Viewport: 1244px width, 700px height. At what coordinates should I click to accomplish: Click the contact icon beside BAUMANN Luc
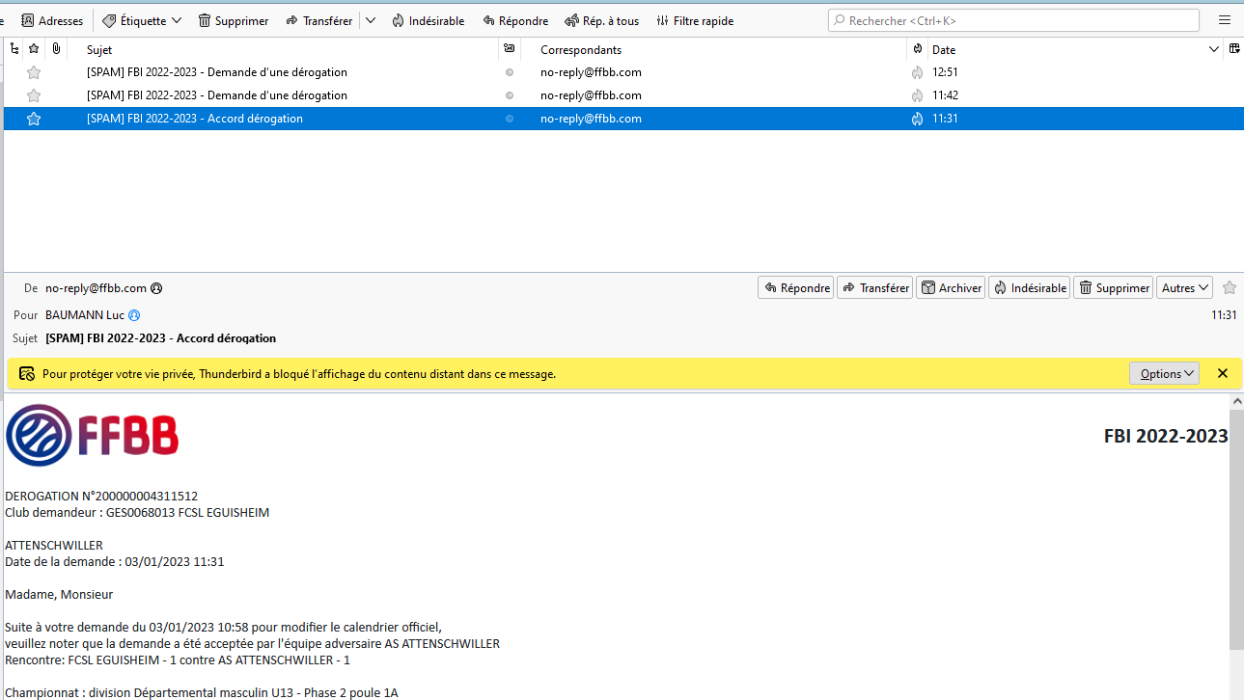point(134,315)
